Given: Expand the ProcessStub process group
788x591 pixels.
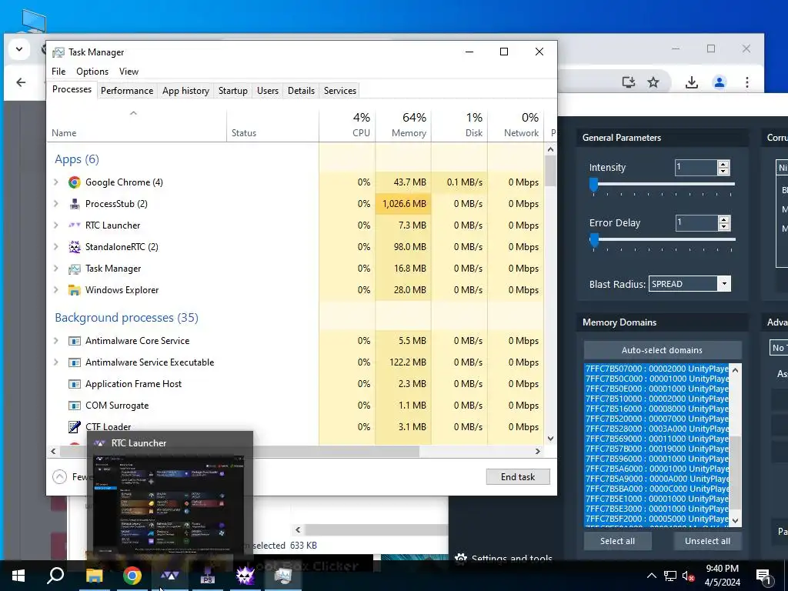Looking at the screenshot, I should 55,204.
